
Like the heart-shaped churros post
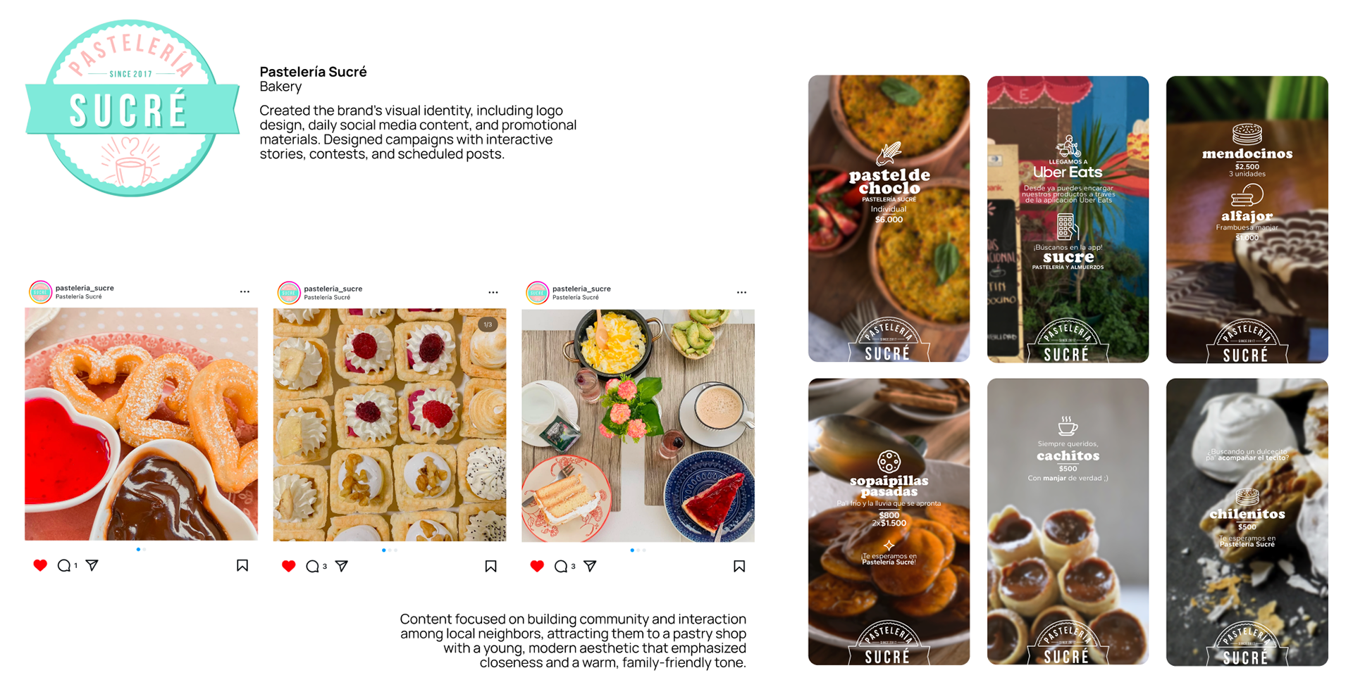(x=40, y=565)
